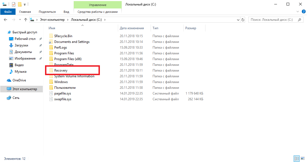Switch to the Вид ribbon tab
The width and height of the screenshot is (307, 162).
pyautogui.click(x=66, y=12)
